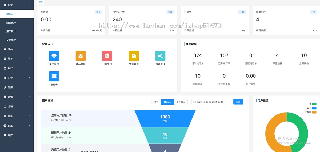The width and height of the screenshot is (320, 152).
Task: Click 今日 tag on 订单量 card
Action: pyautogui.click(x=242, y=12)
